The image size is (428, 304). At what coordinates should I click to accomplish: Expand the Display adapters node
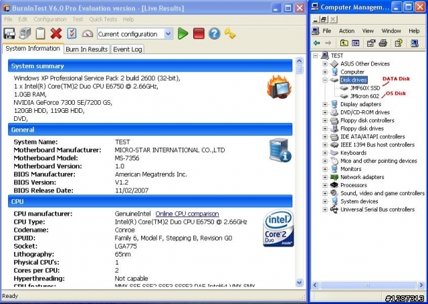click(x=325, y=104)
